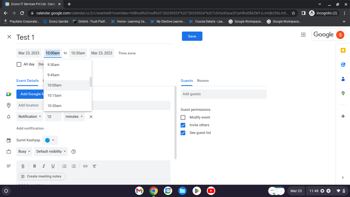Go back in the browser
This screenshot has height=197, width=350.
point(6,13)
